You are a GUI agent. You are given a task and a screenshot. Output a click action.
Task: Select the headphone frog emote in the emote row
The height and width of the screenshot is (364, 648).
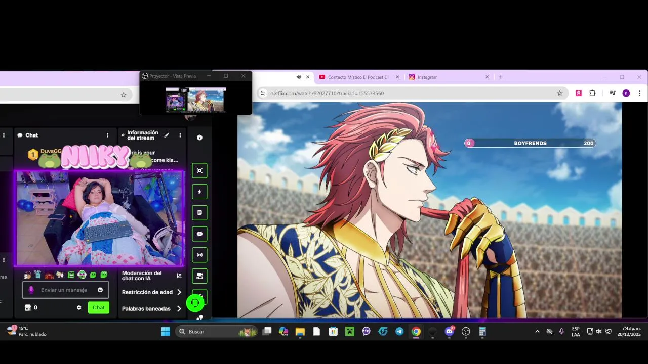[82, 275]
